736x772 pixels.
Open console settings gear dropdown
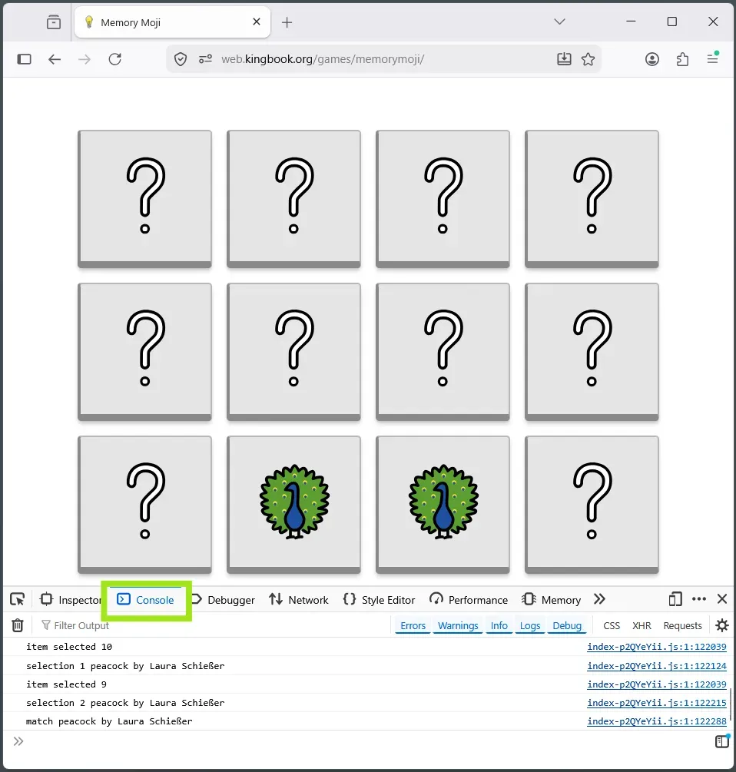coord(721,625)
